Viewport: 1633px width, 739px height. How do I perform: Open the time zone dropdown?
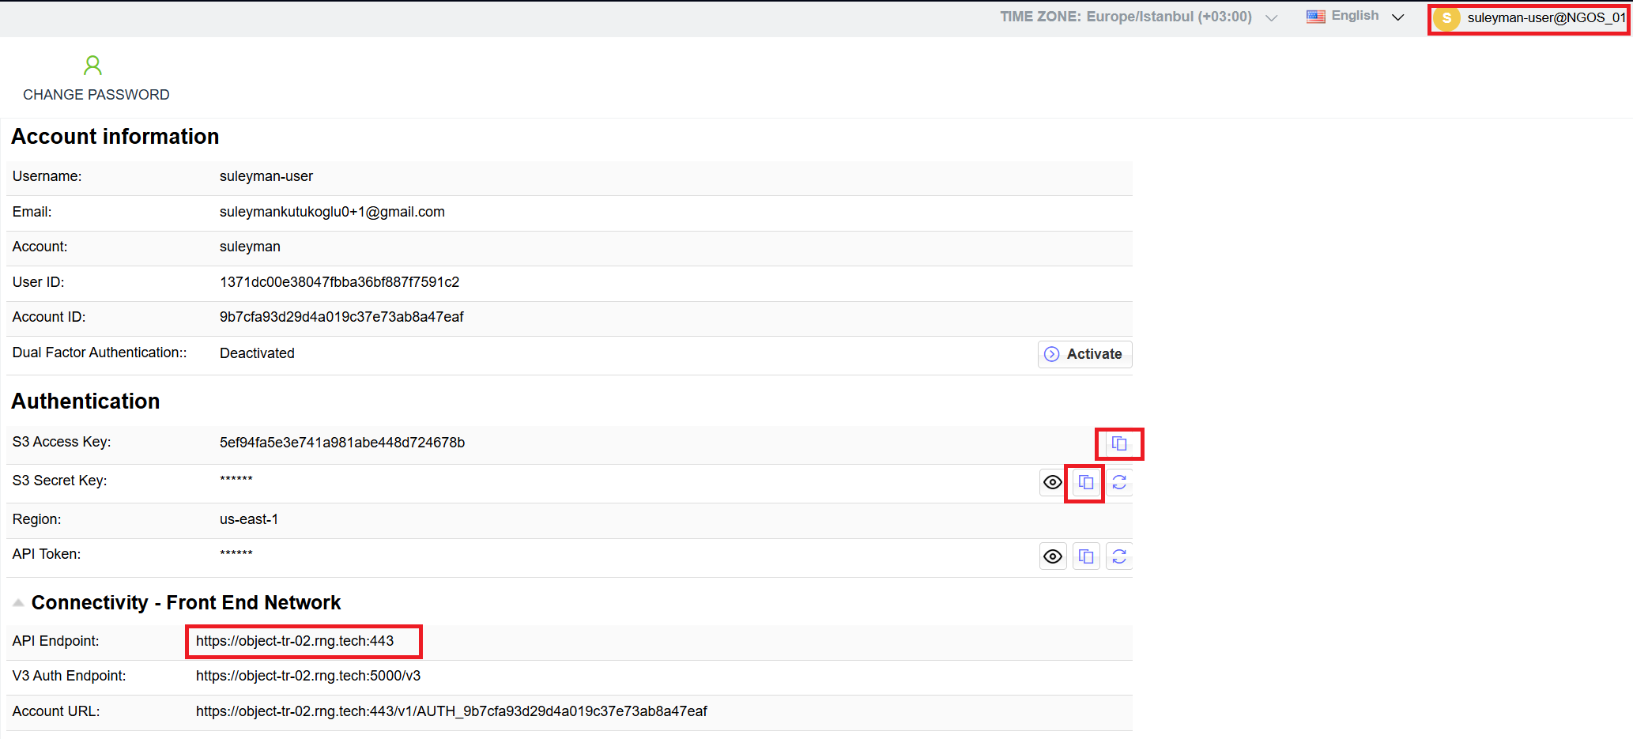tap(1271, 17)
